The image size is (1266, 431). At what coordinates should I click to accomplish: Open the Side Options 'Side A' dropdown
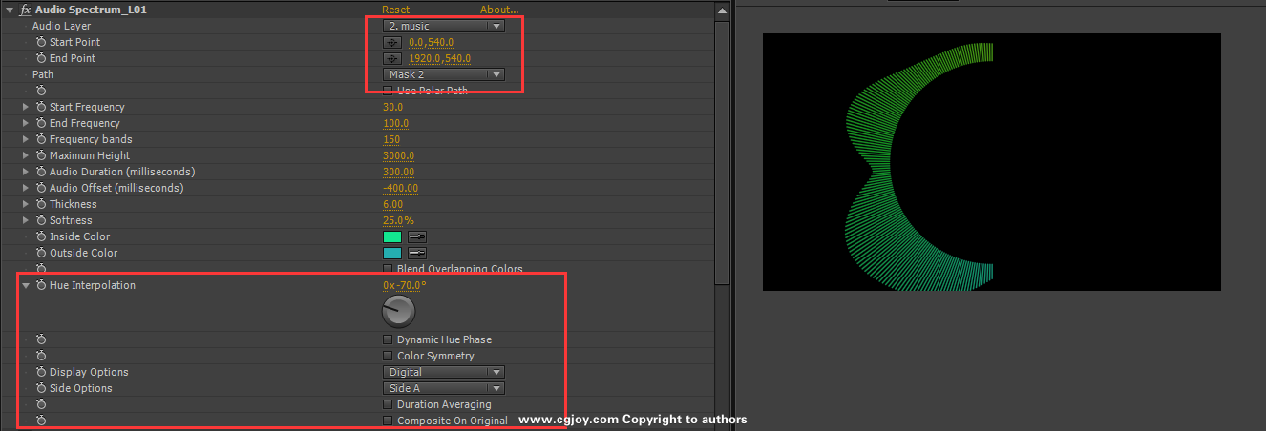coord(443,388)
